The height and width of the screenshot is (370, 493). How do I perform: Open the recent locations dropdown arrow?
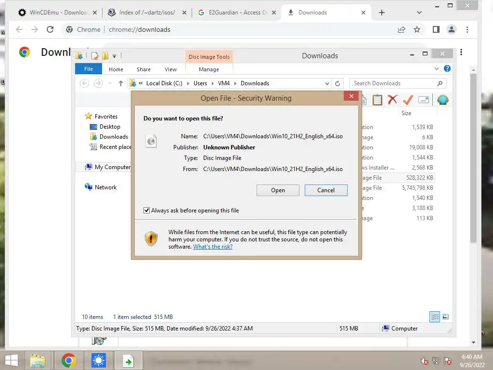(110, 83)
